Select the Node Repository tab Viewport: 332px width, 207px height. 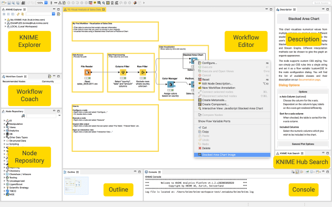(x=13, y=112)
